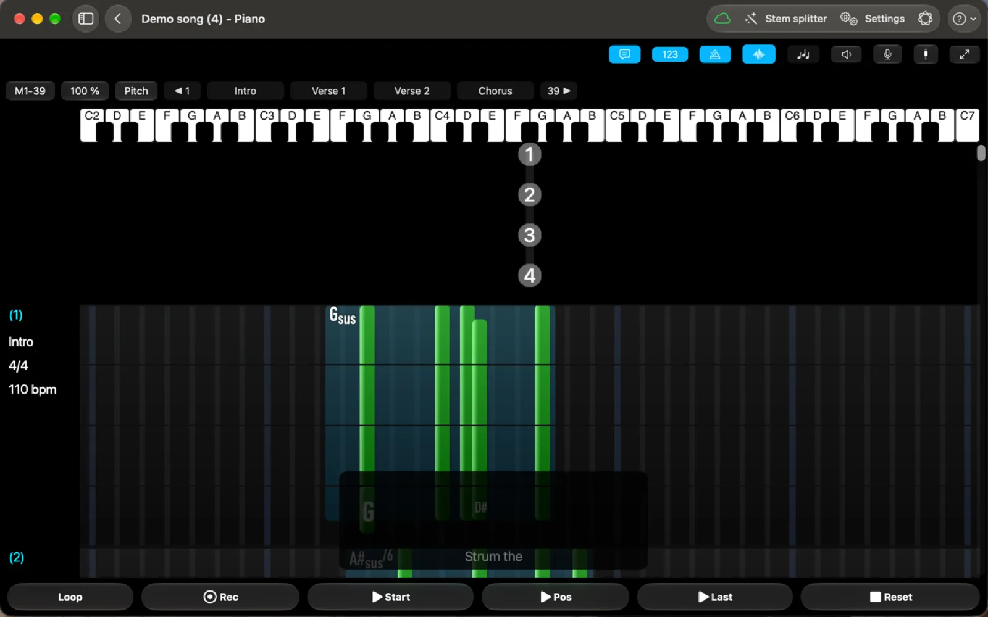Select the Chorus section
988x617 pixels.
click(x=495, y=91)
